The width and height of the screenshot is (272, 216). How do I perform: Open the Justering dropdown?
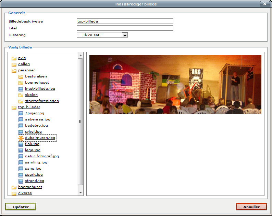(102, 35)
